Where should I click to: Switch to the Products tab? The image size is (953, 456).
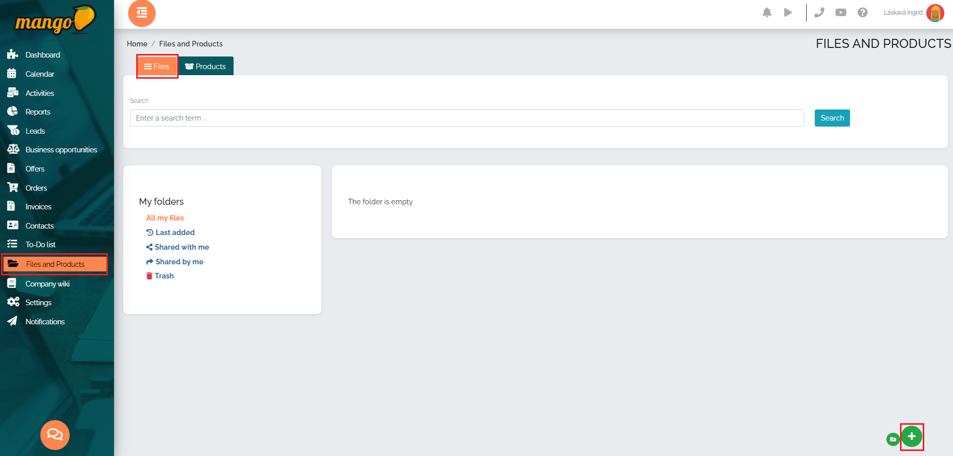[x=206, y=66]
